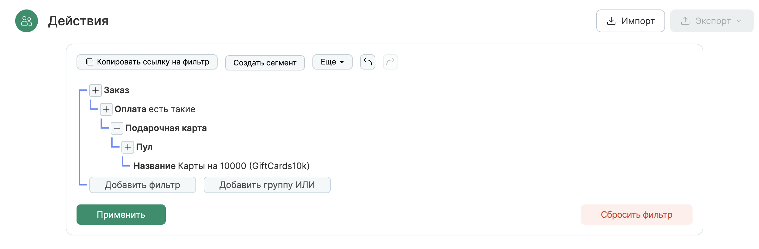Click Добавить фильтр

[143, 185]
